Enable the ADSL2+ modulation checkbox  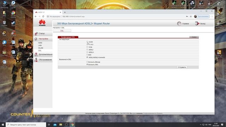87,52
